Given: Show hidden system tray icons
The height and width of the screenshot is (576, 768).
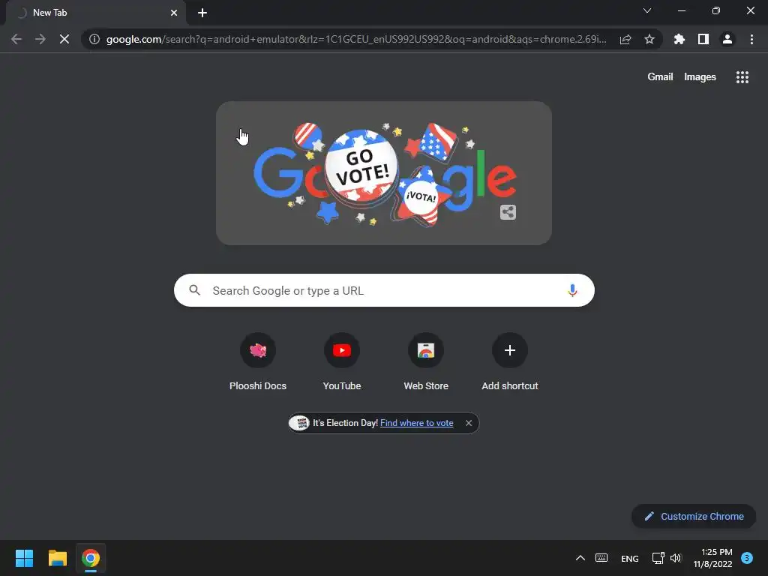Looking at the screenshot, I should coord(580,558).
